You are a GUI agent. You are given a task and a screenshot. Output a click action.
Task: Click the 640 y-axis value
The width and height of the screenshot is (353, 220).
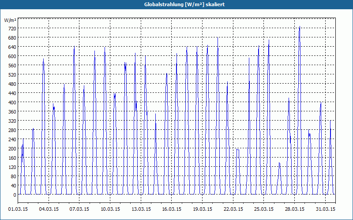coord(12,47)
